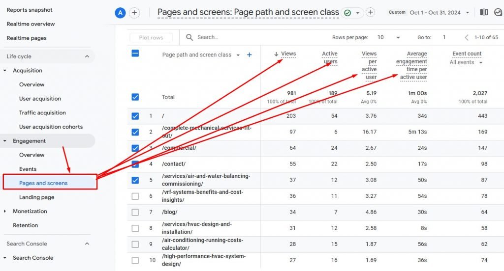Click the Go to page number field
Image resolution: width=504 pixels, height=271 pixels.
[x=444, y=37]
